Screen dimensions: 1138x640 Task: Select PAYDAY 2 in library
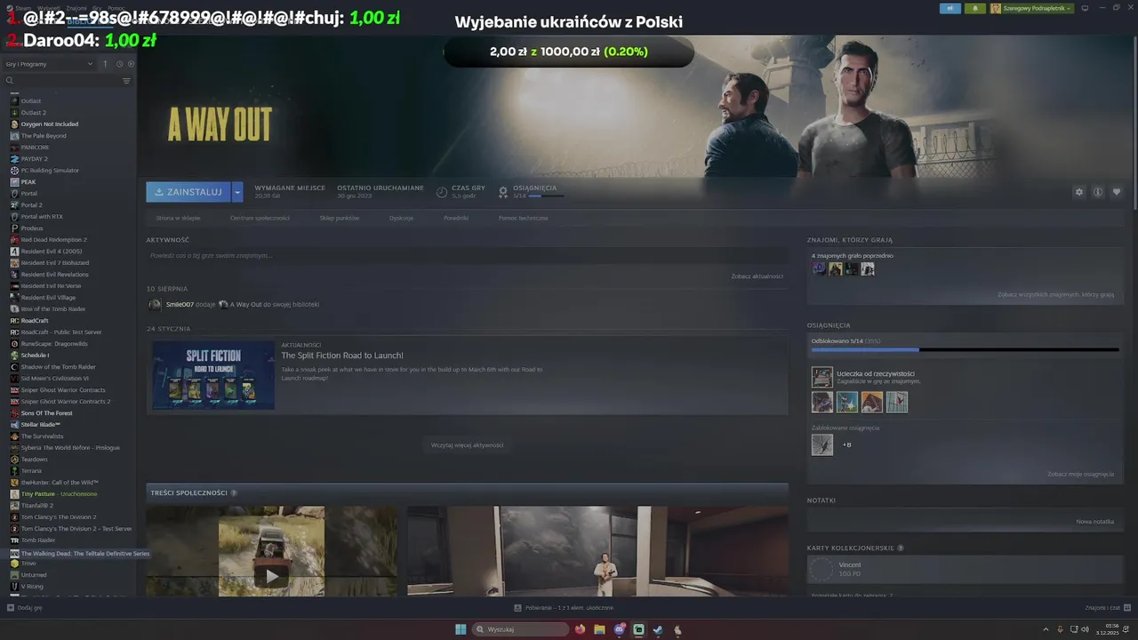pyautogui.click(x=34, y=159)
